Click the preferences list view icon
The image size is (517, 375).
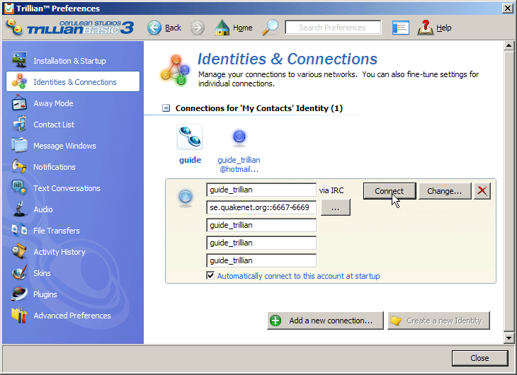pos(401,28)
